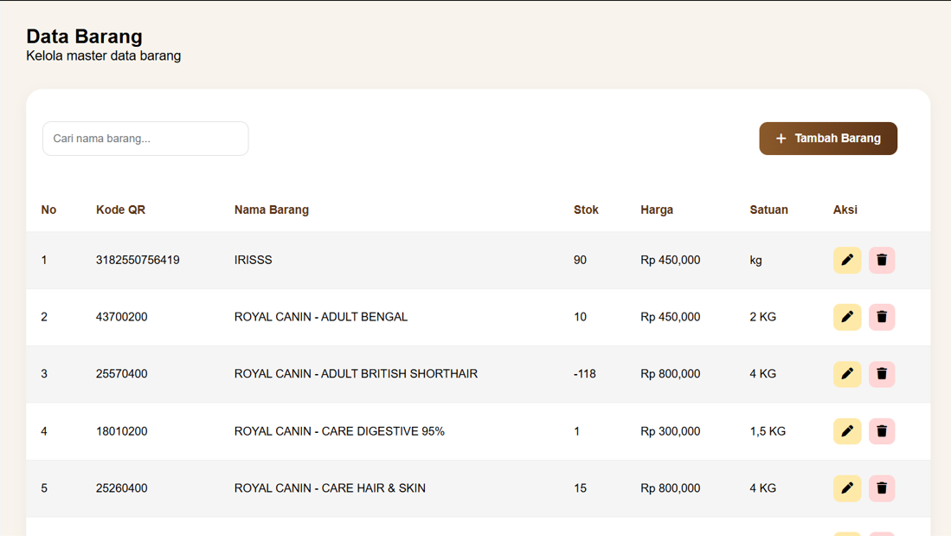Edit CARE DIGESTIVE 95% row pencil icon
The height and width of the screenshot is (536, 951).
(846, 431)
